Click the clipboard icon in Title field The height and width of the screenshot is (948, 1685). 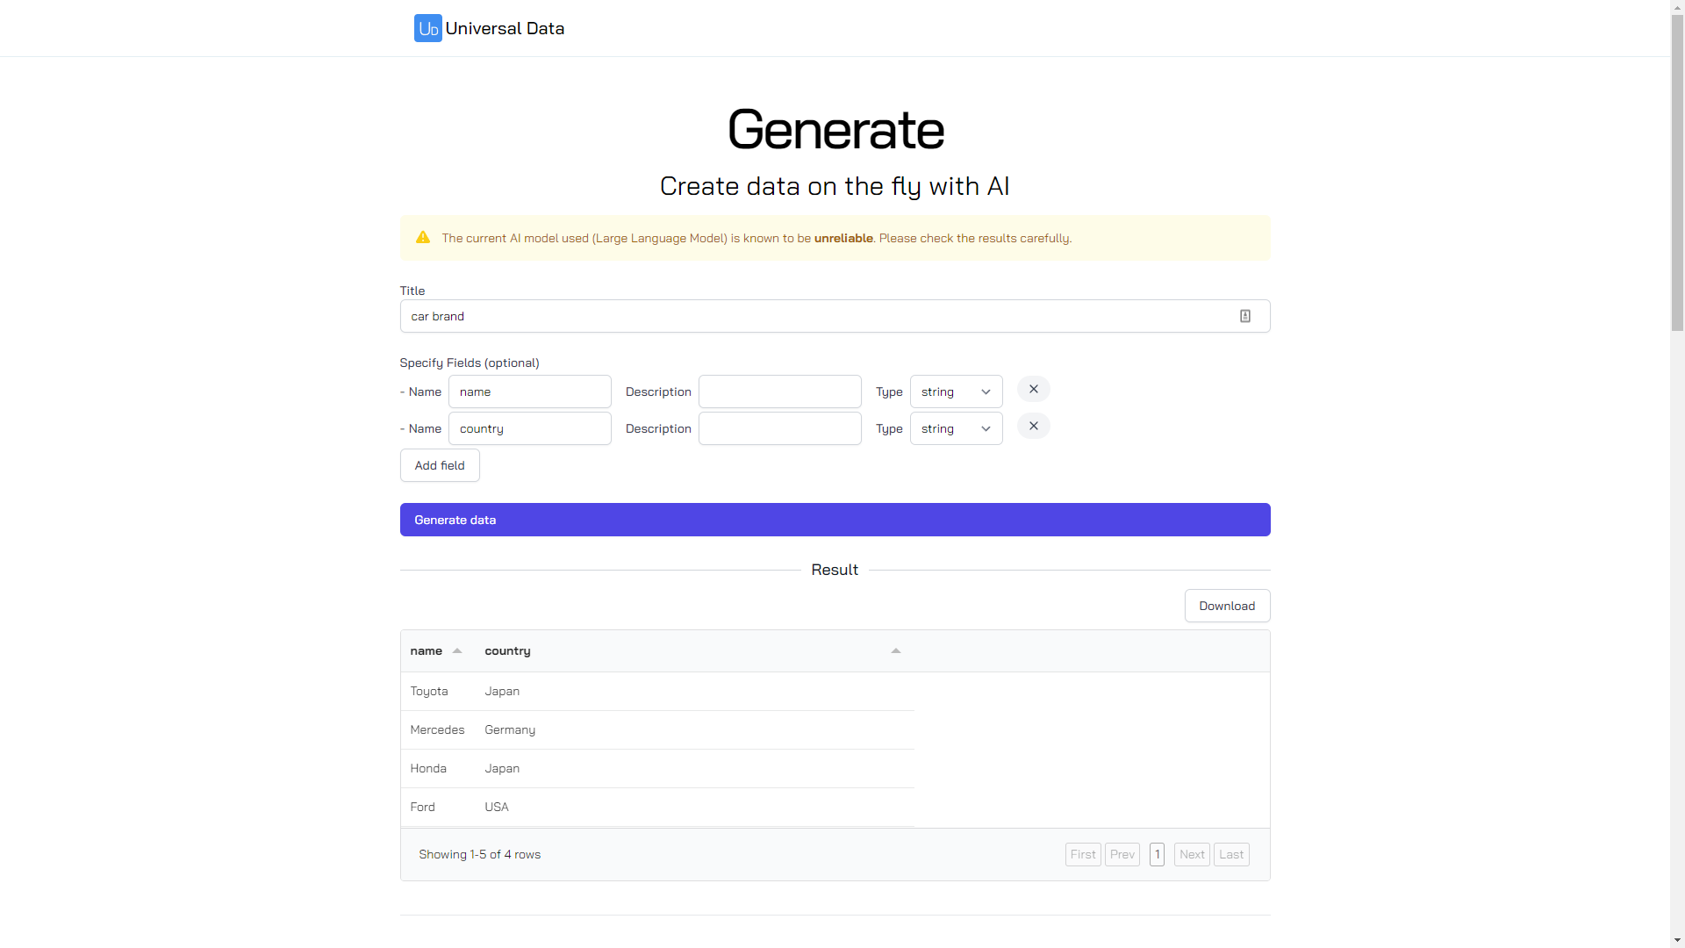1245,316
